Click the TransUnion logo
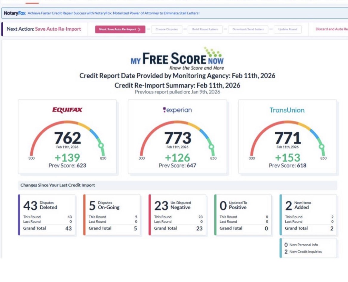This screenshot has width=348, height=282. [x=287, y=110]
